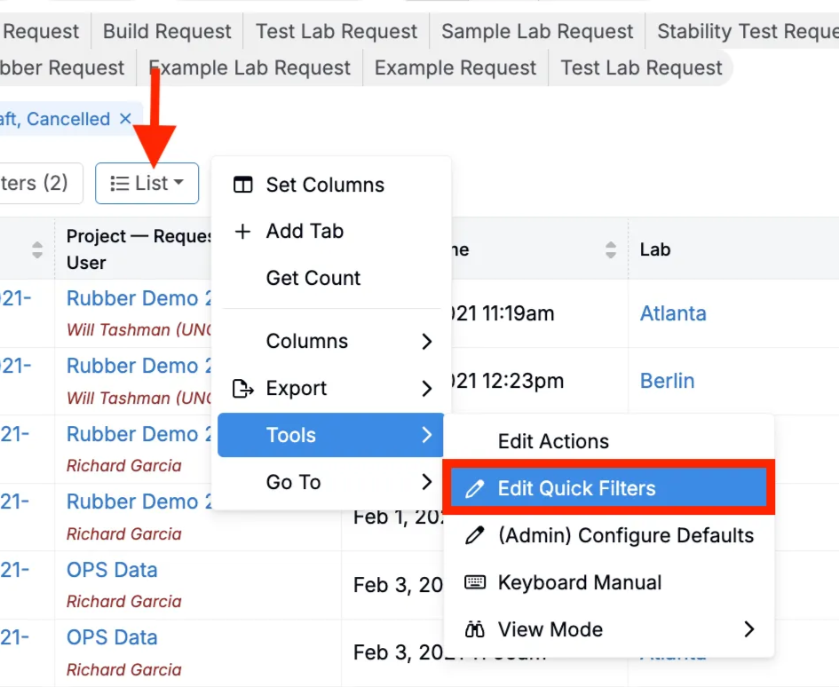Click the plus icon beside Add Tab
Viewport: 839px width, 687px height.
[x=242, y=232]
